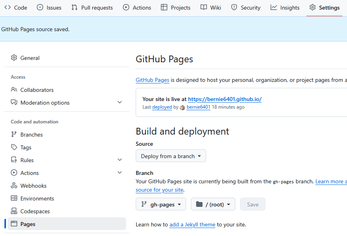
Task: Click the Issues circle-dot icon
Action: [40, 7]
